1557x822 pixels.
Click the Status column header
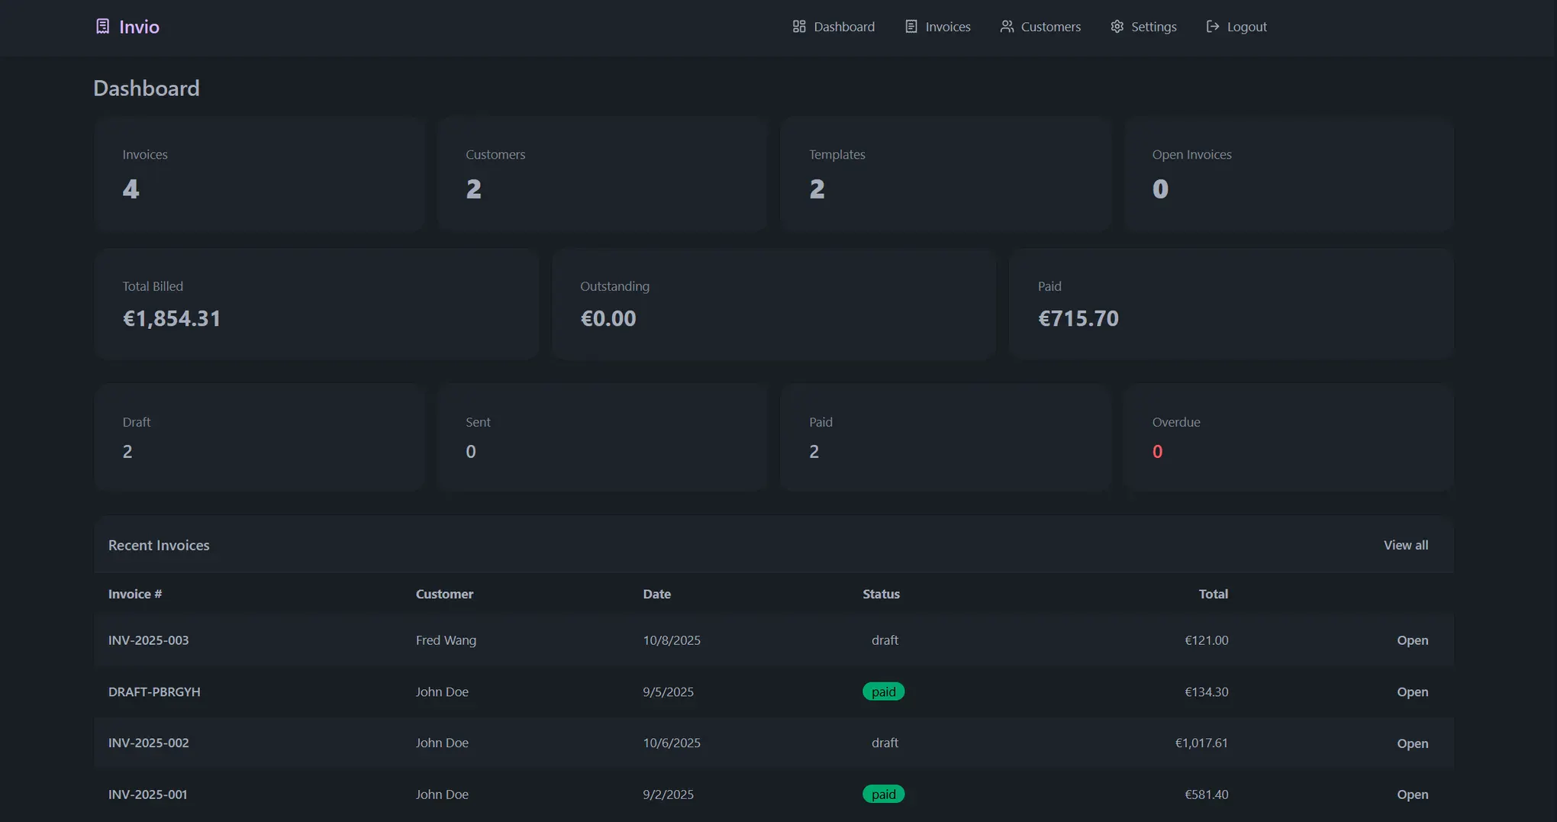pyautogui.click(x=881, y=594)
